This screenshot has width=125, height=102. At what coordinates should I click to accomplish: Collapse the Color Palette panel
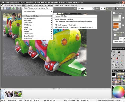tap(123, 71)
